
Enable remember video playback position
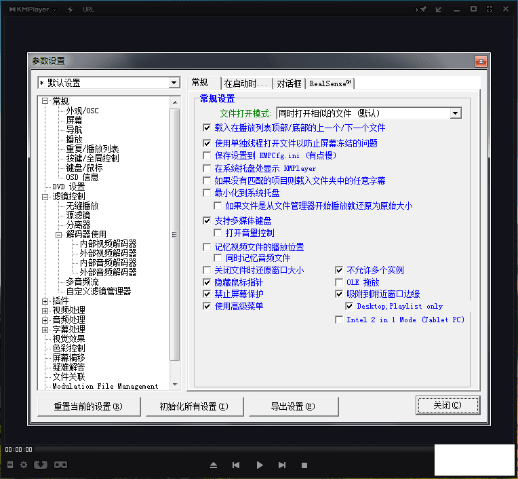207,247
